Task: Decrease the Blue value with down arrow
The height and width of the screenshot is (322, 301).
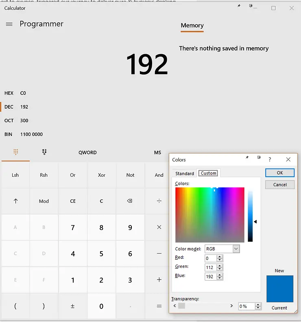Action: pyautogui.click(x=220, y=278)
